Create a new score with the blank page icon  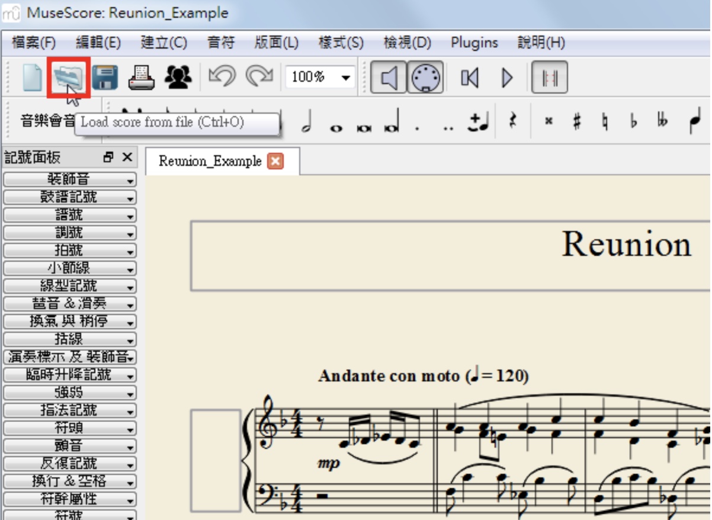32,78
